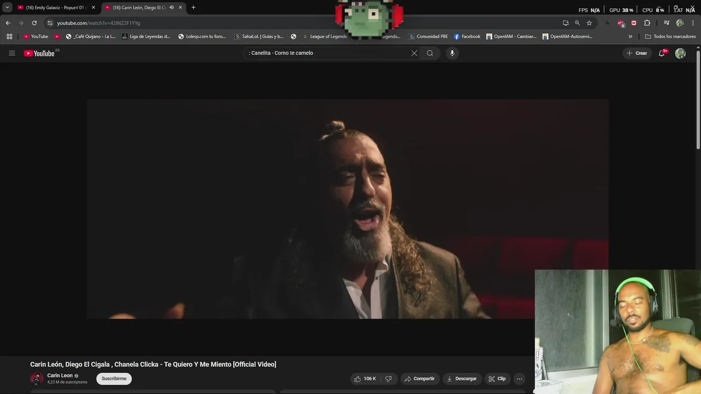Click the Suscribirme button

click(114, 379)
